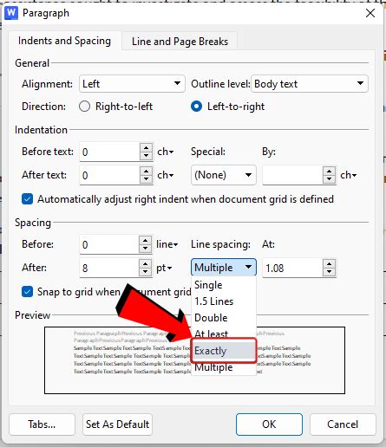Choose Multiple option in spacing list
Viewport: 386px width, 447px height.
click(x=224, y=368)
